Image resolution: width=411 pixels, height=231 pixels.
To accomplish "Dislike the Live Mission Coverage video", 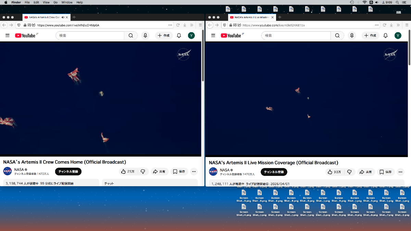I will pyautogui.click(x=349, y=172).
